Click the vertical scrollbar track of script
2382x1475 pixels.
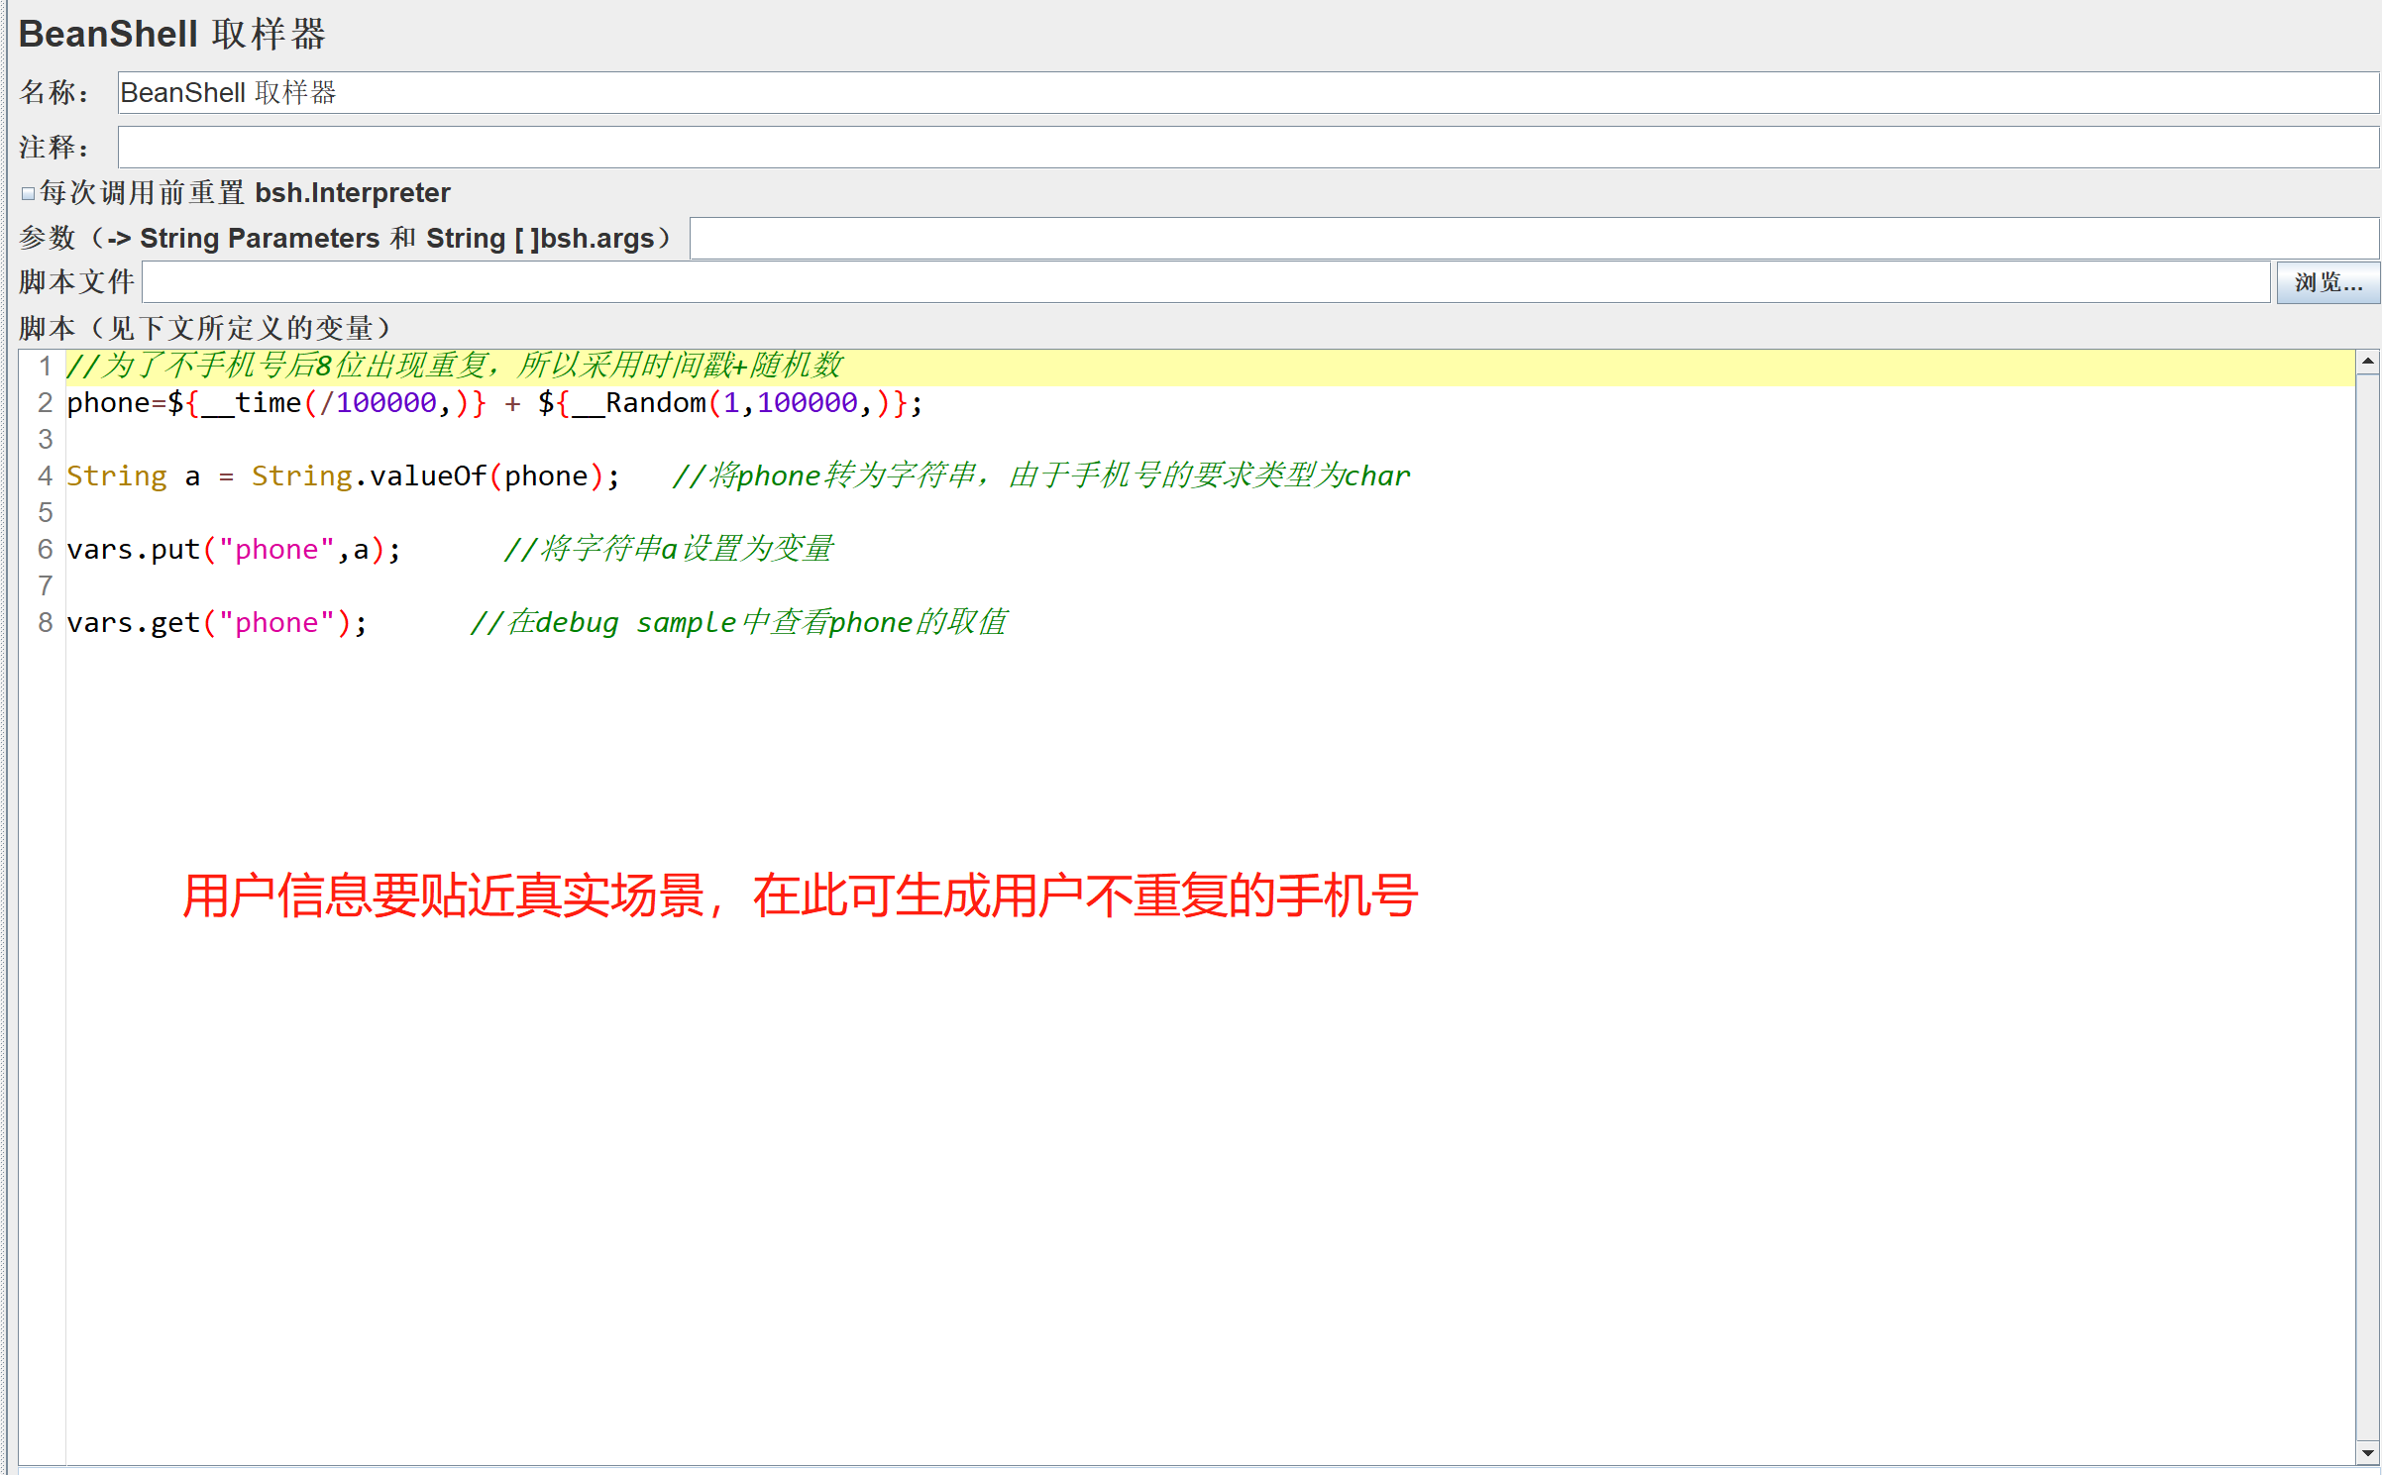[2367, 892]
